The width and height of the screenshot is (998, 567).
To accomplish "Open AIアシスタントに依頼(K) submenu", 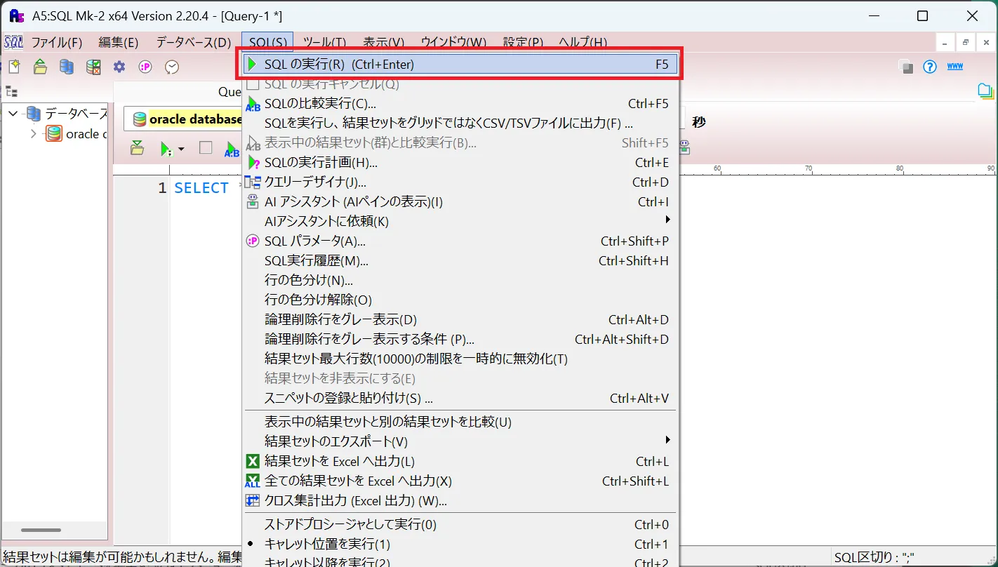I will pyautogui.click(x=460, y=221).
